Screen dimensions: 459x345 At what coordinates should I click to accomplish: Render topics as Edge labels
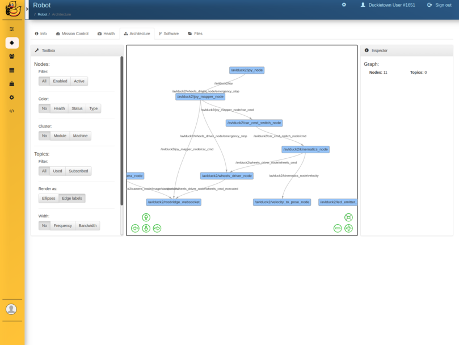[x=72, y=198]
